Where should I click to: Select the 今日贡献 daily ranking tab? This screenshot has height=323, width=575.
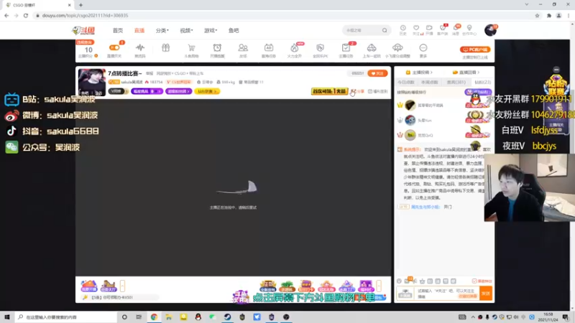406,83
